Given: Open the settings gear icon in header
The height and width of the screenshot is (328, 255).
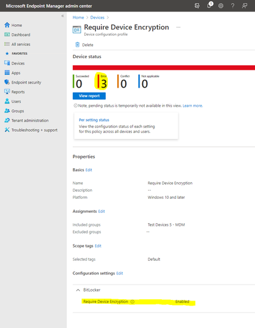Looking at the screenshot, I should click(x=221, y=6).
